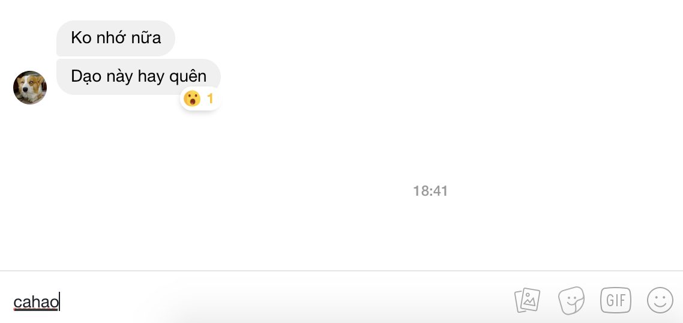Click the wow reaction emoji
This screenshot has width=683, height=323.
[x=192, y=98]
